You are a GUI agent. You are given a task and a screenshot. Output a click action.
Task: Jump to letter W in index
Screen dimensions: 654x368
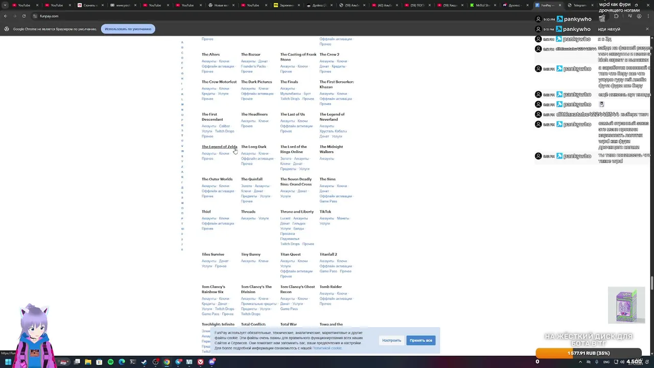point(182,151)
